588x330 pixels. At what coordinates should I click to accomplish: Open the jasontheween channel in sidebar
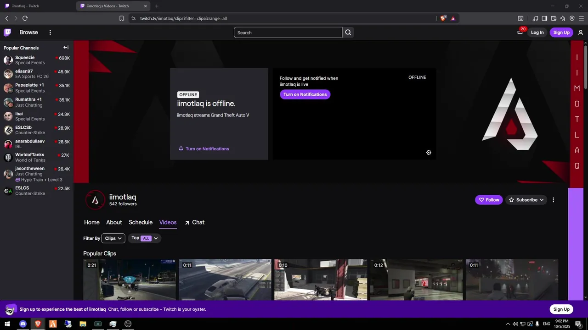[37, 174]
